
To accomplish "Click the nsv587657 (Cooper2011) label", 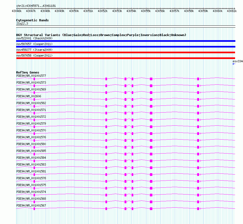I will pos(34,44).
